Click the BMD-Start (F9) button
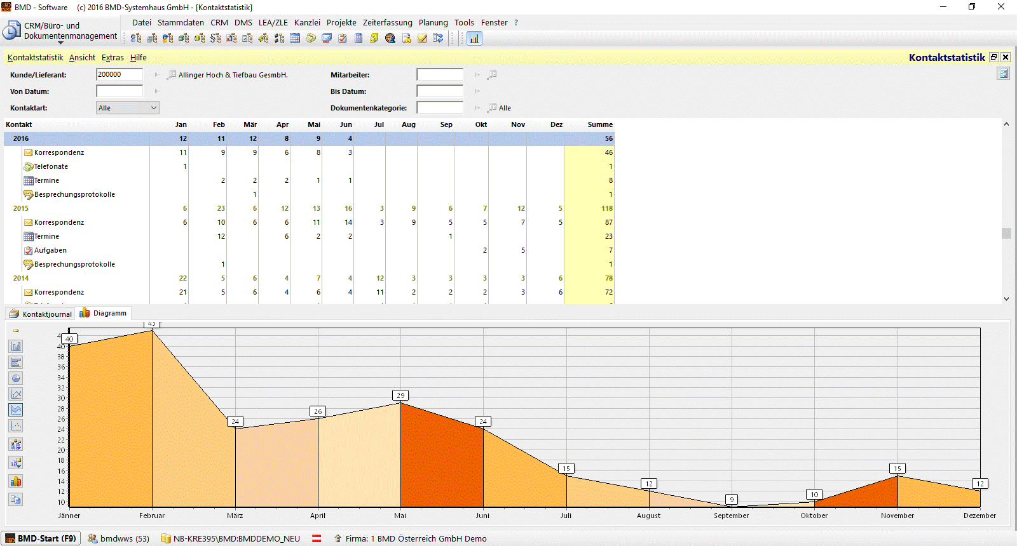The height and width of the screenshot is (546, 1017). [41, 538]
